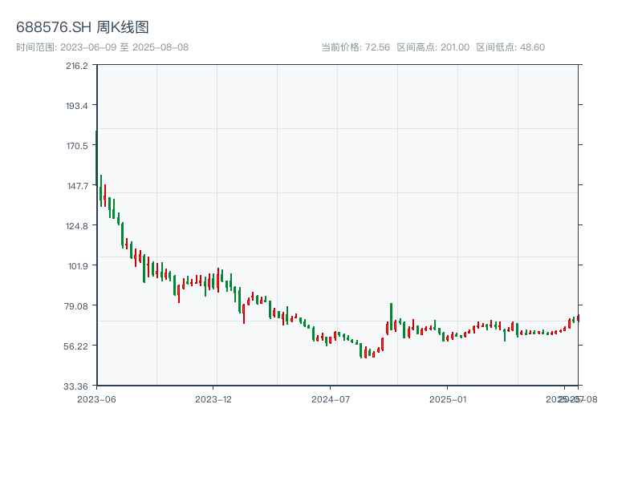
Task: Click the y-axis label 56.22
Action: pyautogui.click(x=76, y=346)
